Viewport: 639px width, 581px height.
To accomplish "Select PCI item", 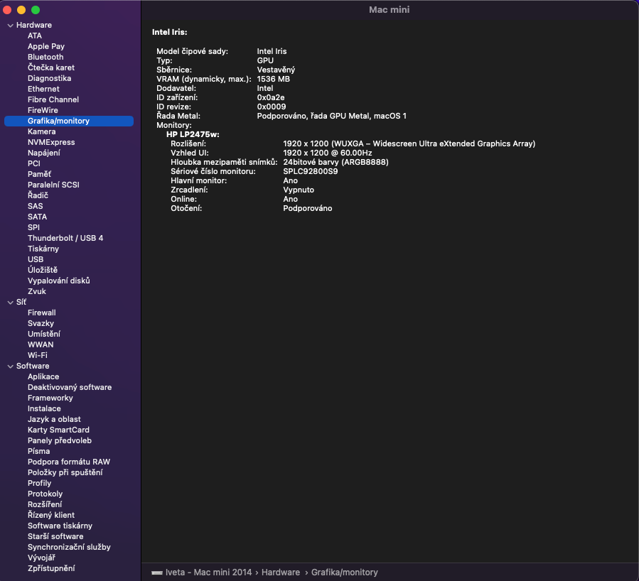I will coord(34,163).
